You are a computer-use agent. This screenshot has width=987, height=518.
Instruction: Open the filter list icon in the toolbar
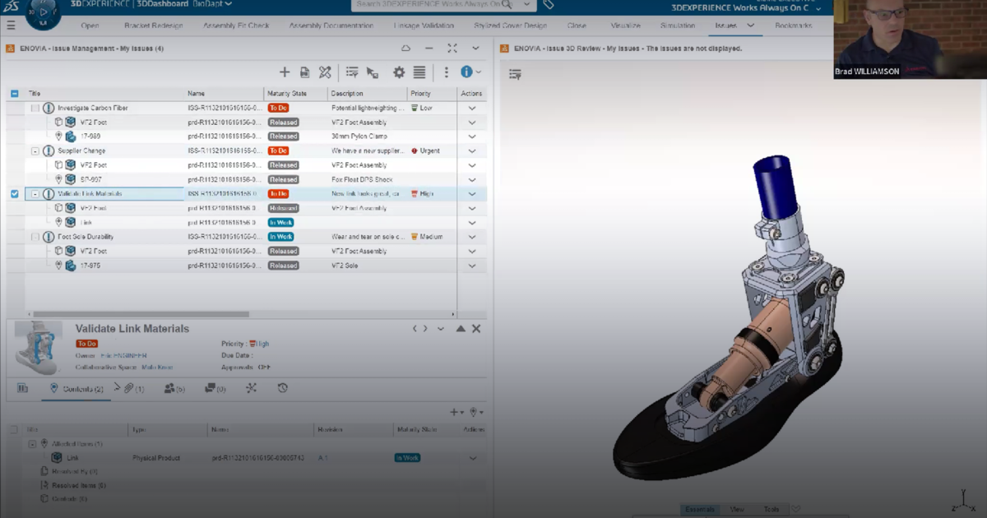(x=352, y=72)
